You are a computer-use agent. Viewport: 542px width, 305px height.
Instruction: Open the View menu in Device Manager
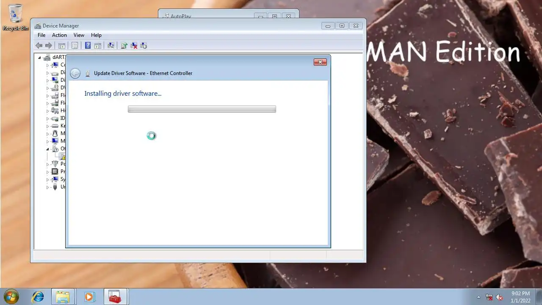pyautogui.click(x=79, y=35)
